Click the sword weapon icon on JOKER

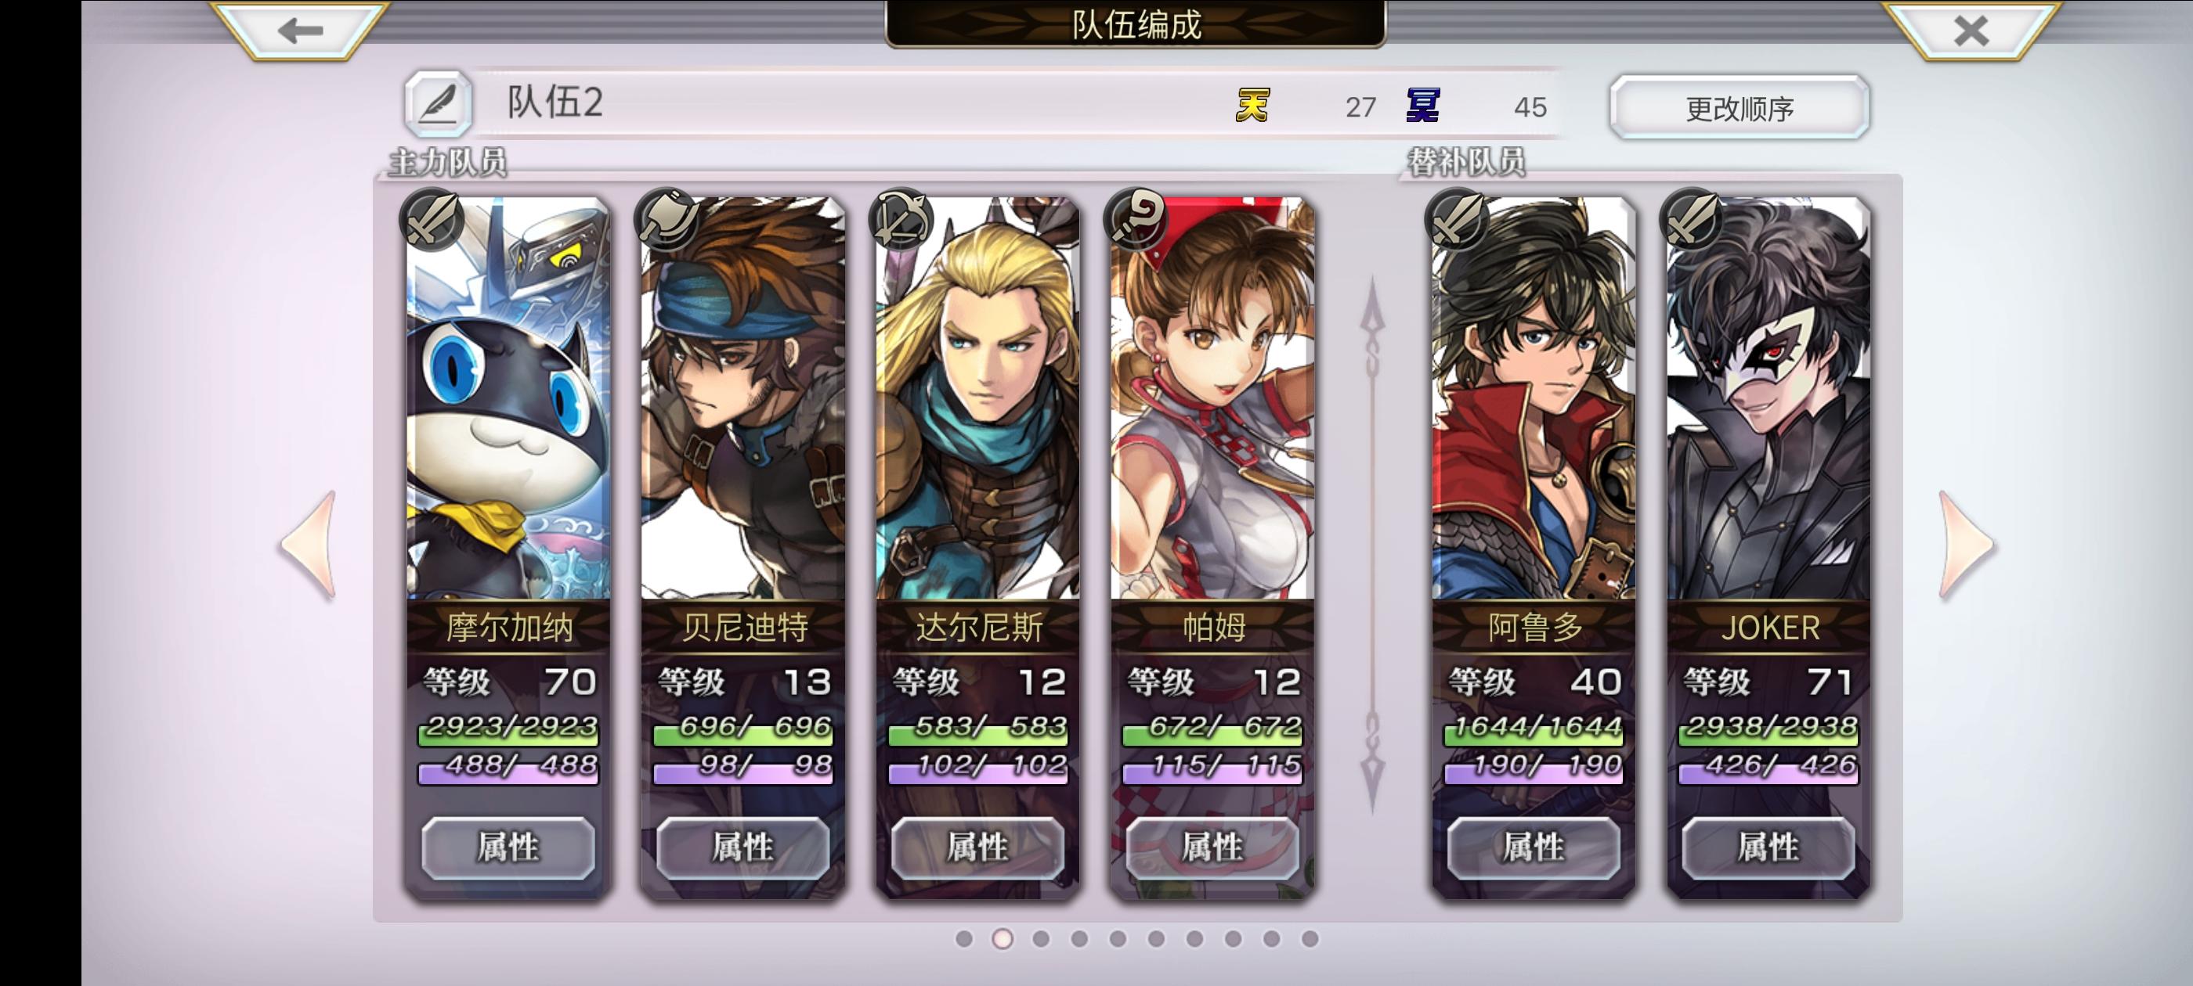(1692, 219)
